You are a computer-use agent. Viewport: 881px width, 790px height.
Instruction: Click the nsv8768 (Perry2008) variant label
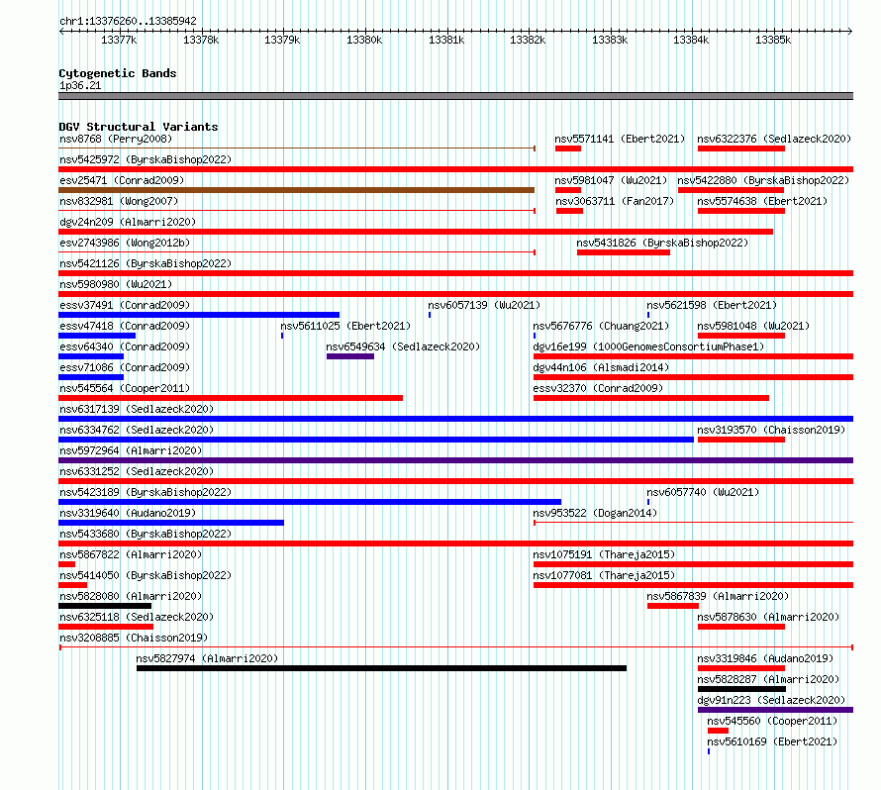pos(116,139)
